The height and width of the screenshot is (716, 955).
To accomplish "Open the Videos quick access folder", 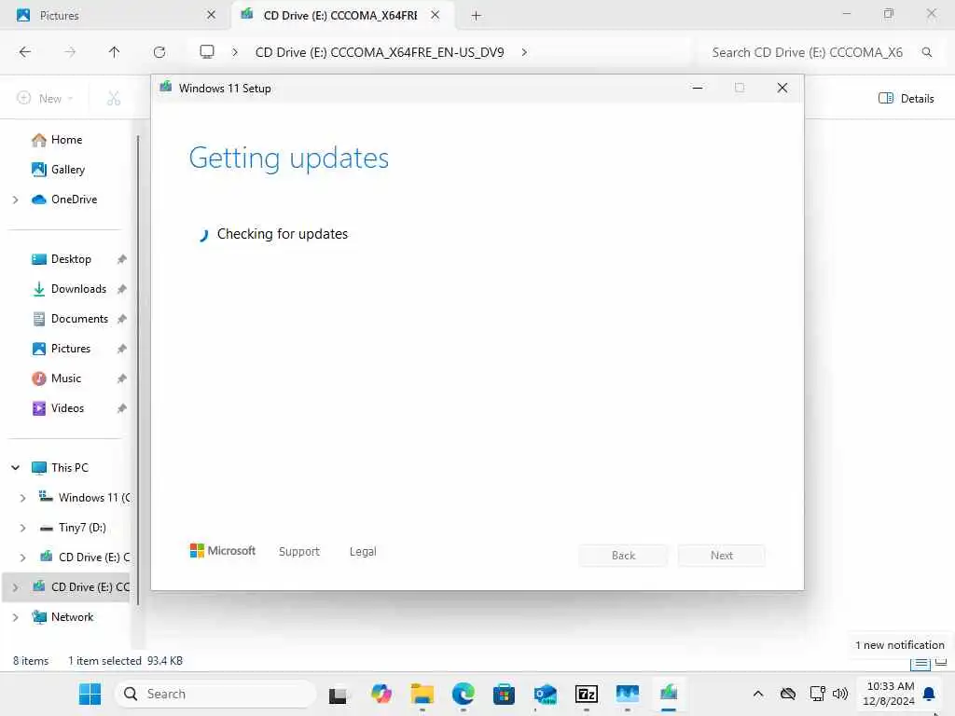I will (67, 408).
